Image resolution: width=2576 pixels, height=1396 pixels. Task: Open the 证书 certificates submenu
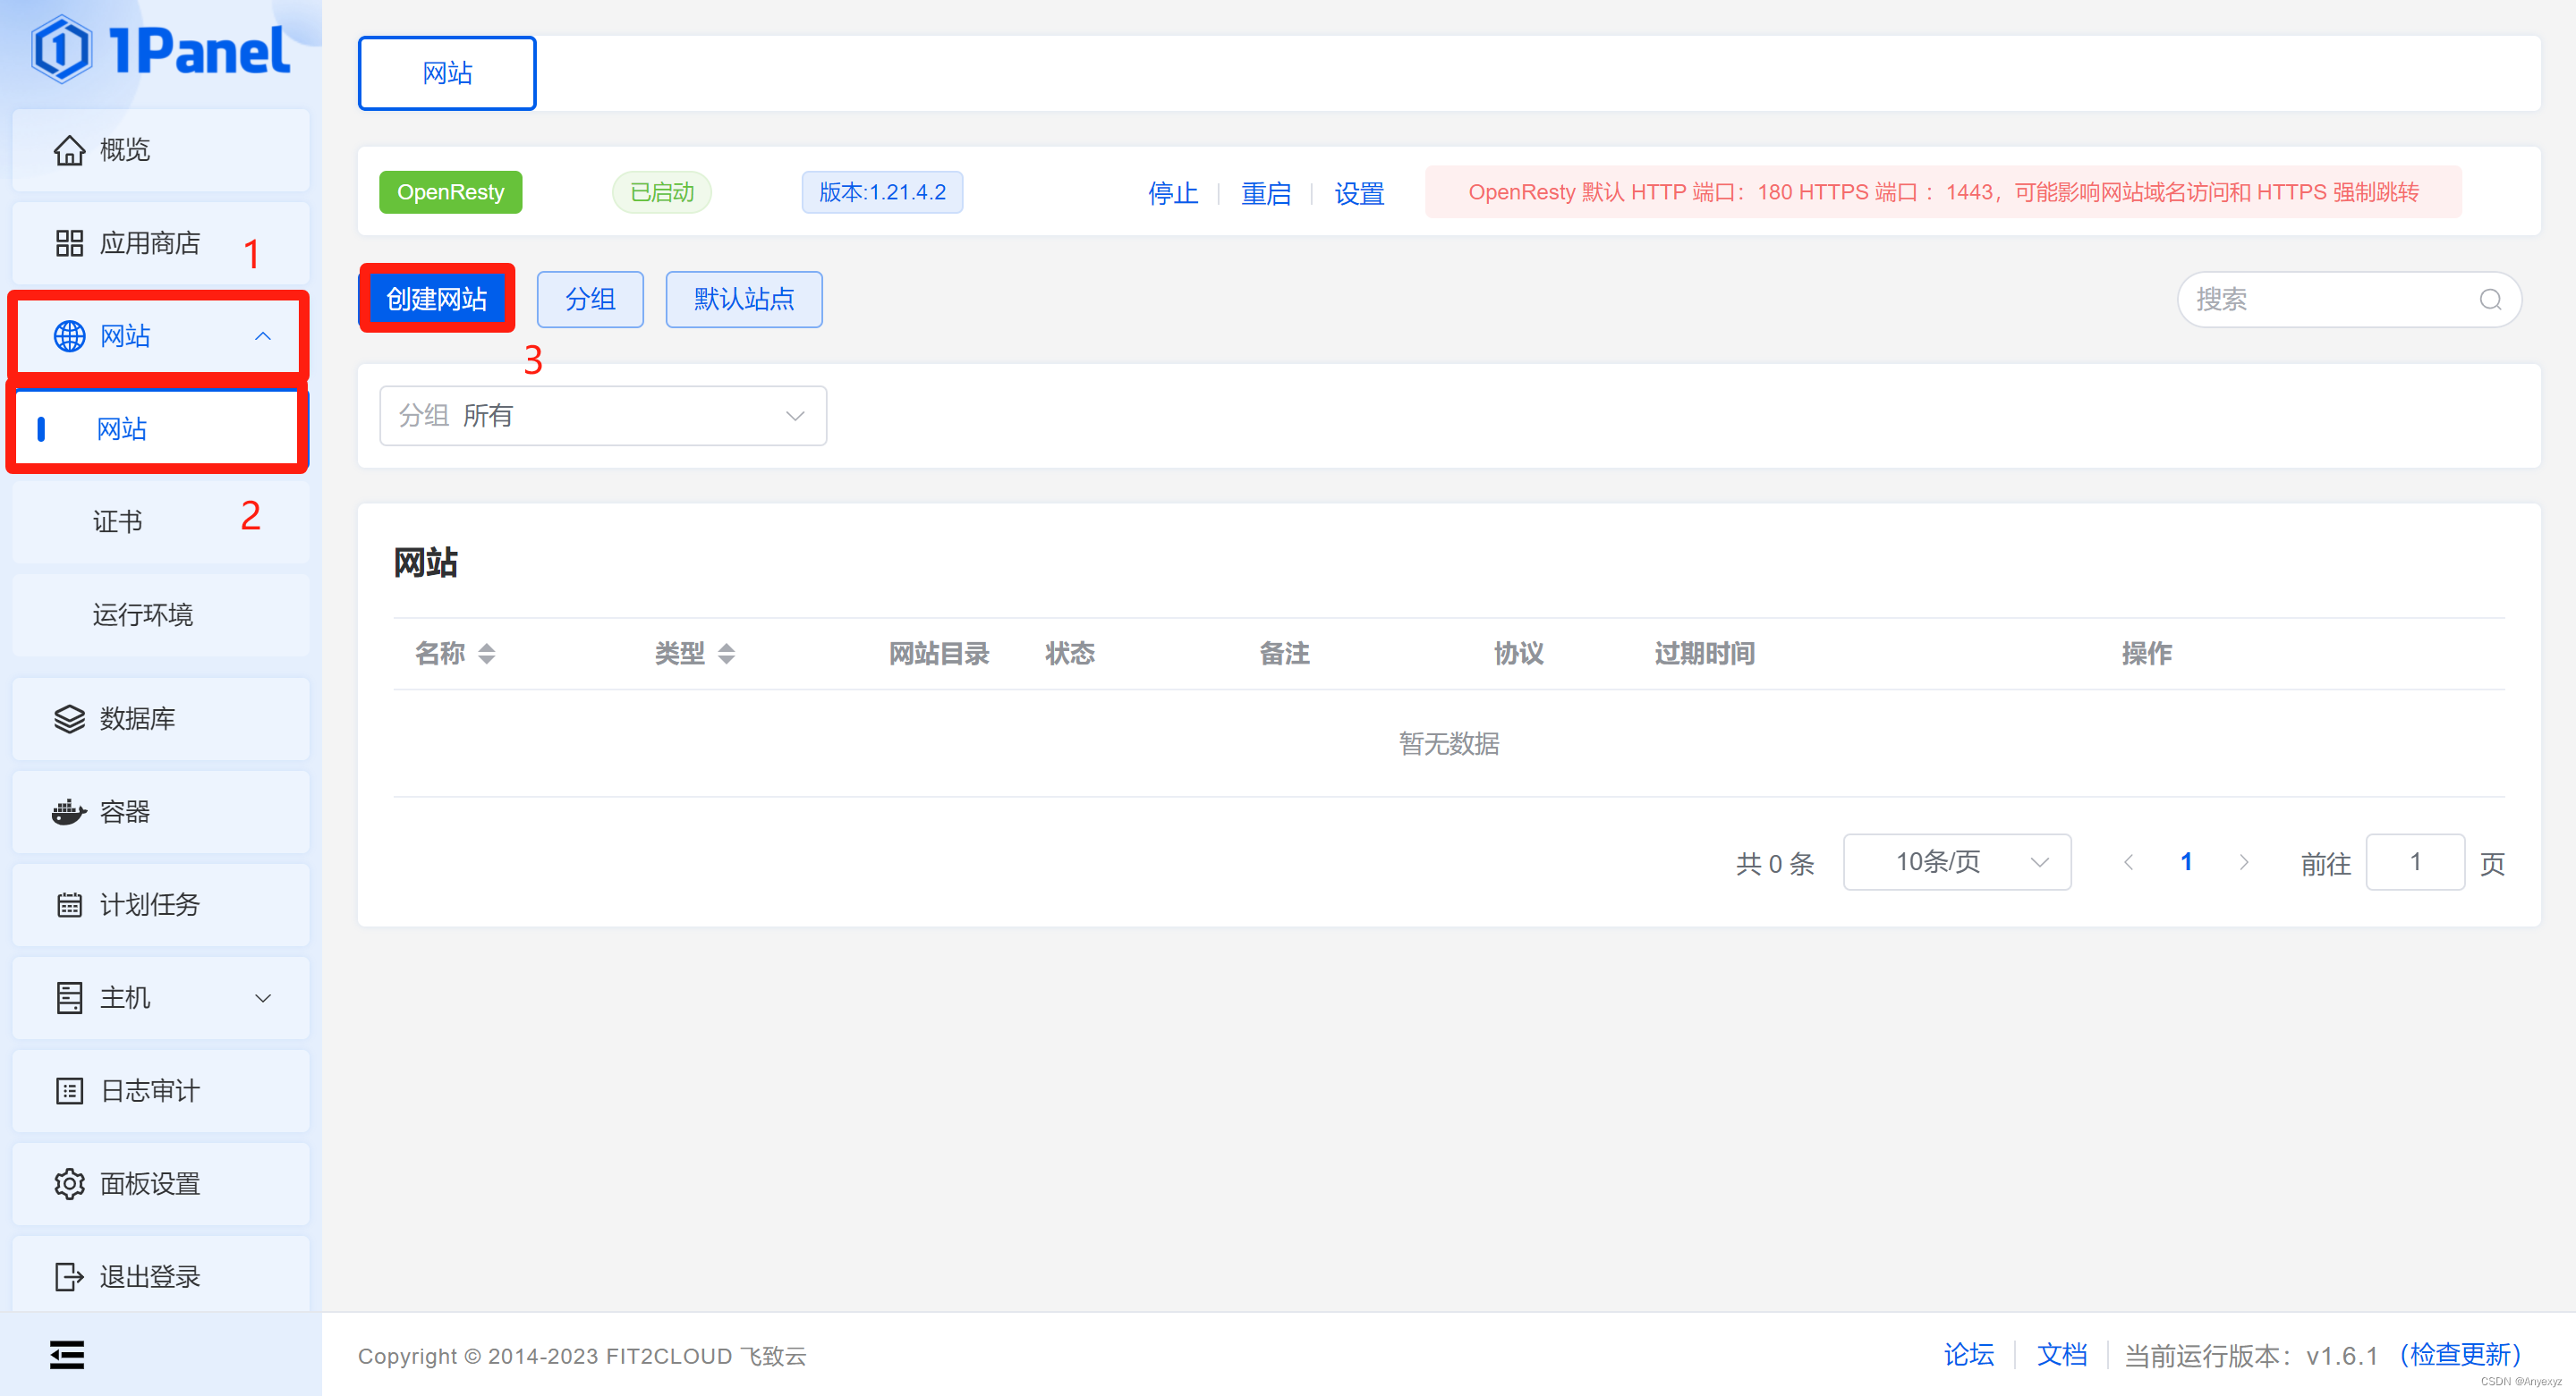click(x=160, y=521)
